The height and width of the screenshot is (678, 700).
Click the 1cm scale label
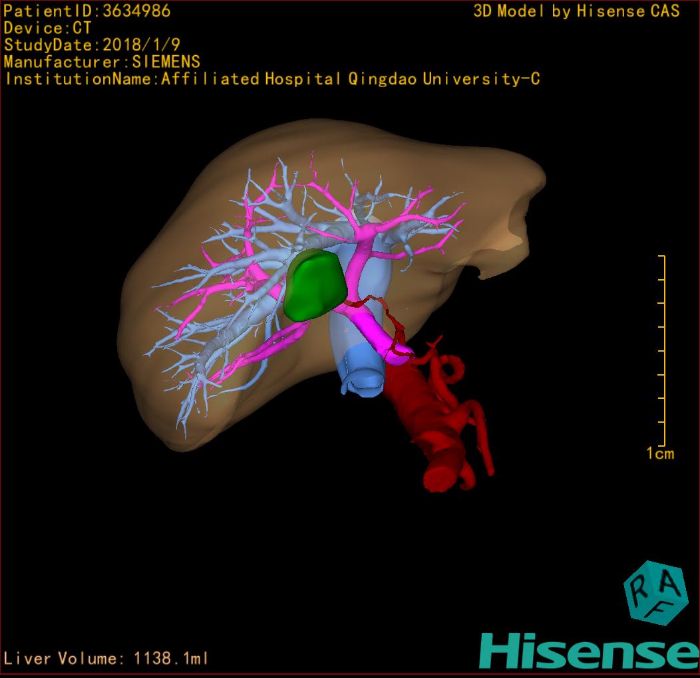660,454
